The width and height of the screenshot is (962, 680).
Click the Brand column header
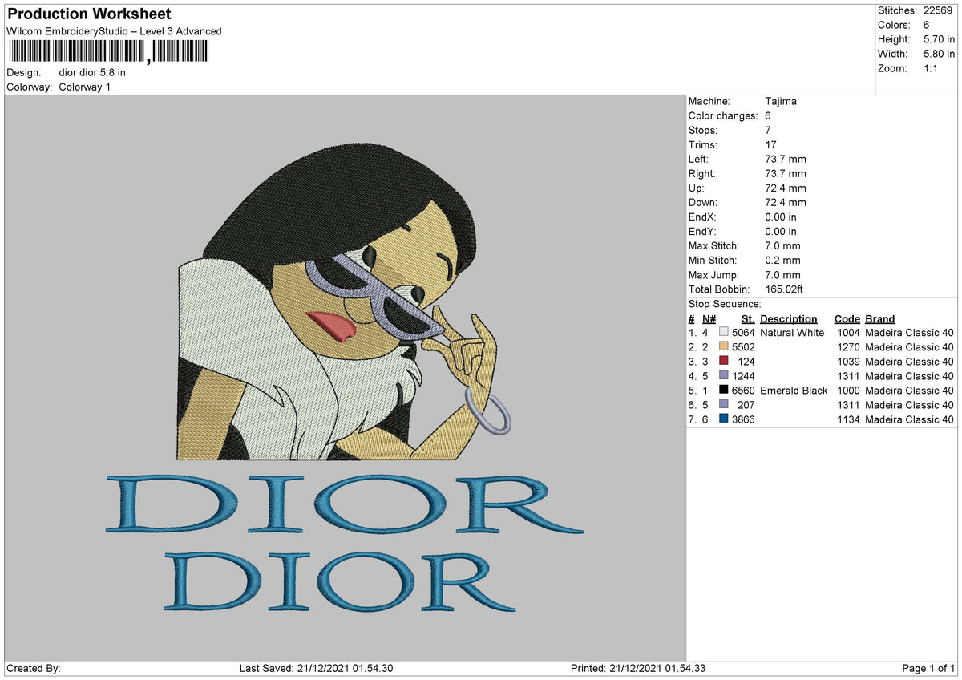pos(879,319)
